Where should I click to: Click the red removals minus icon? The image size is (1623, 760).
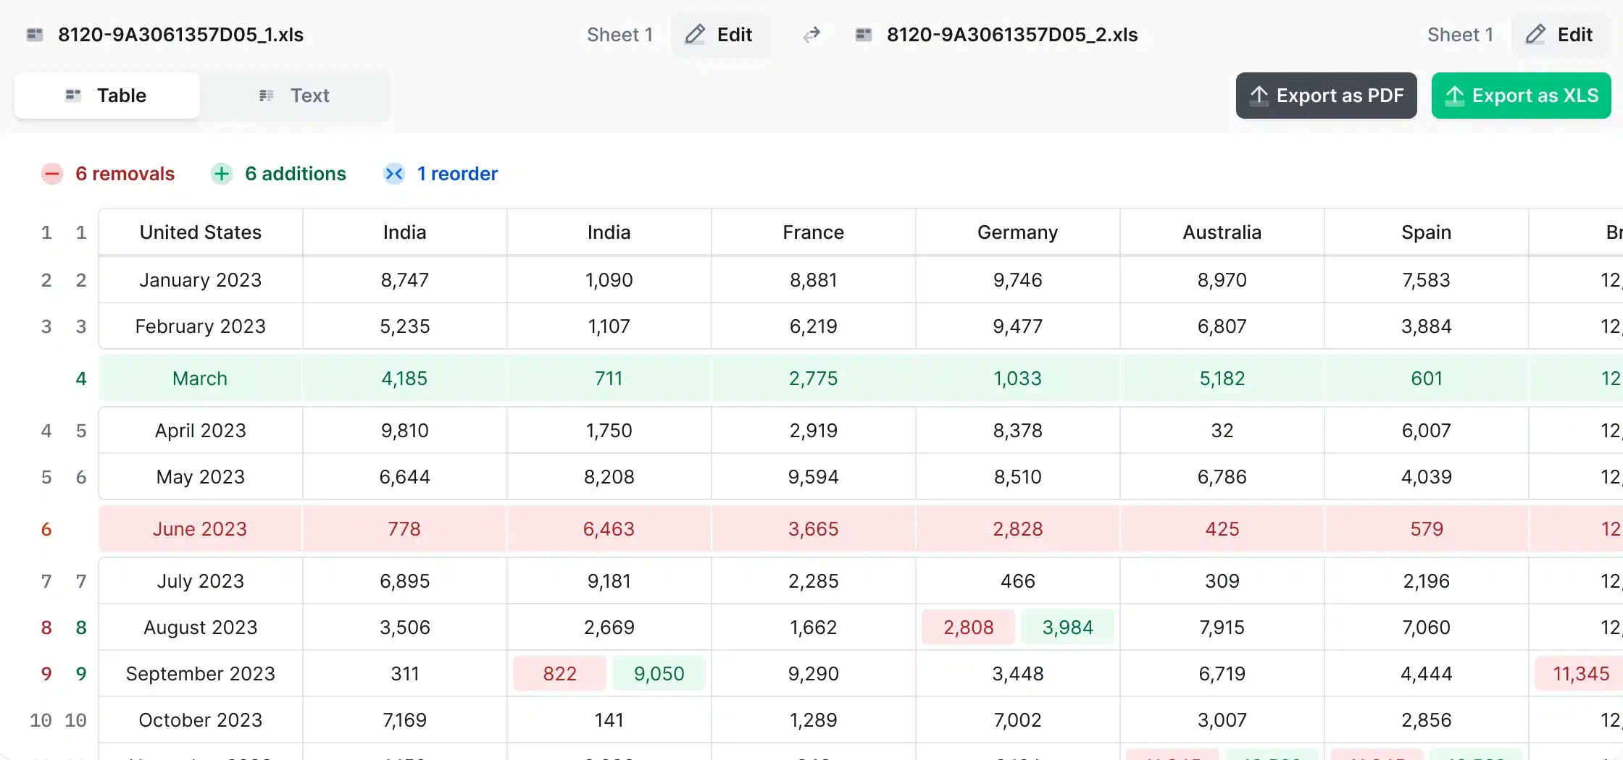52,174
